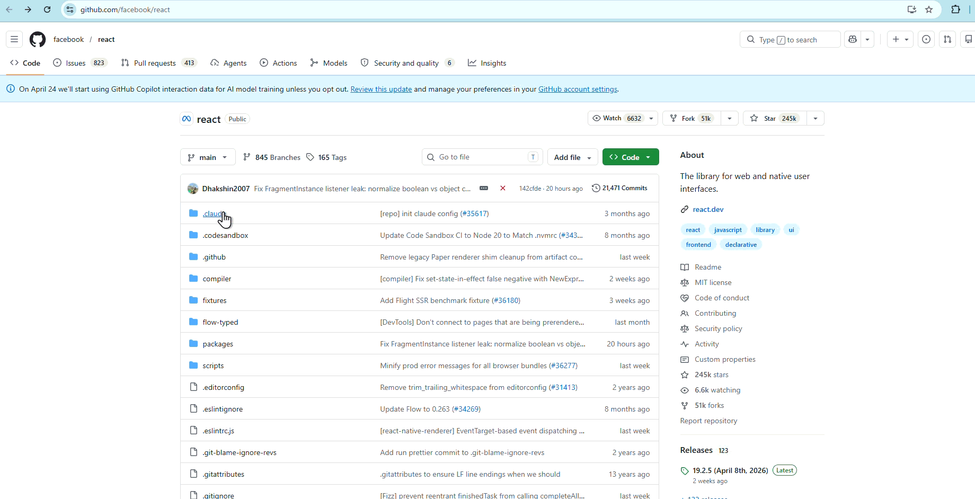The image size is (975, 499).
Task: Switch to the Pull requests tab
Action: click(x=159, y=63)
